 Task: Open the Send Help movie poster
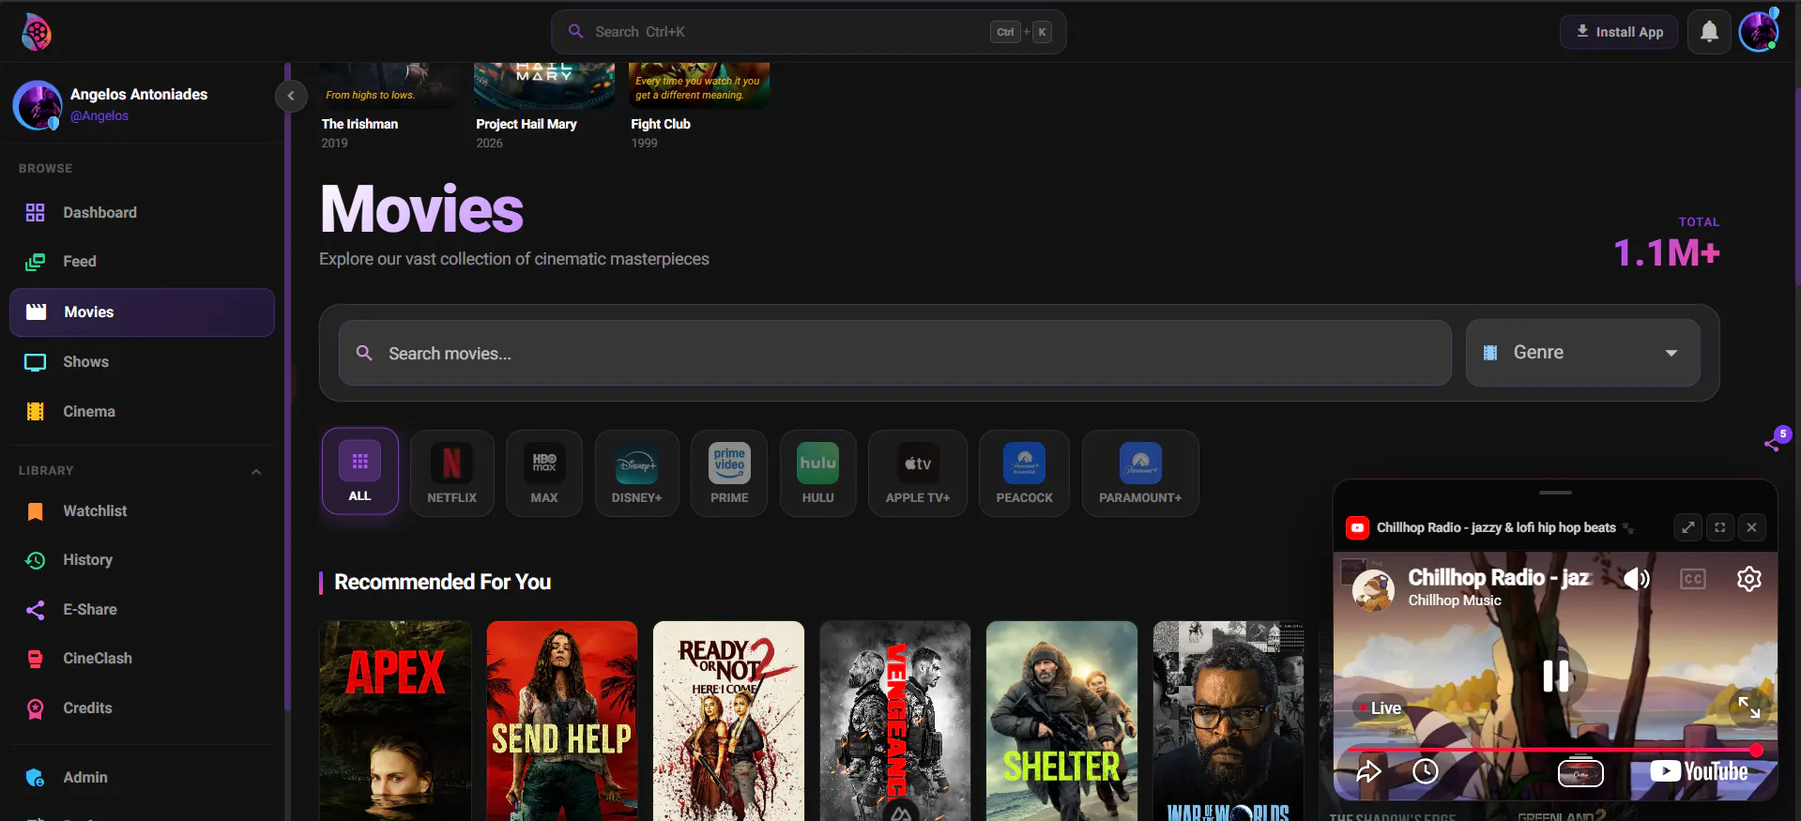[561, 721]
